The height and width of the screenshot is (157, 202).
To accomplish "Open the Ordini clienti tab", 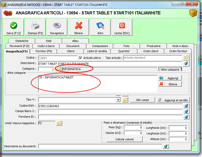I will tap(151, 51).
